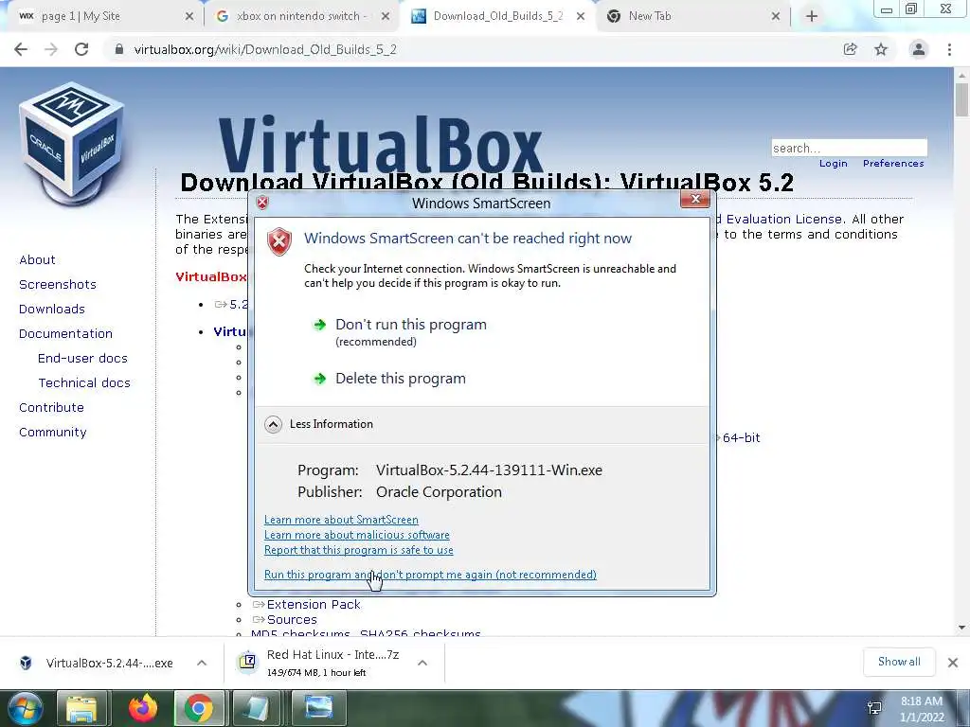Focus the VirtualBox site search field
The height and width of the screenshot is (727, 970).
point(849,148)
